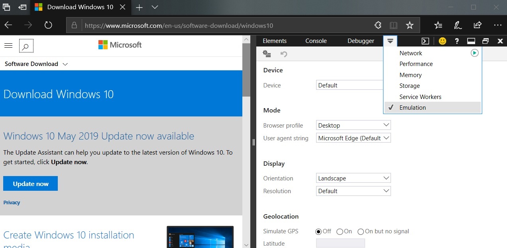Reset emulation settings with the undo icon
507x248 pixels.
point(284,54)
